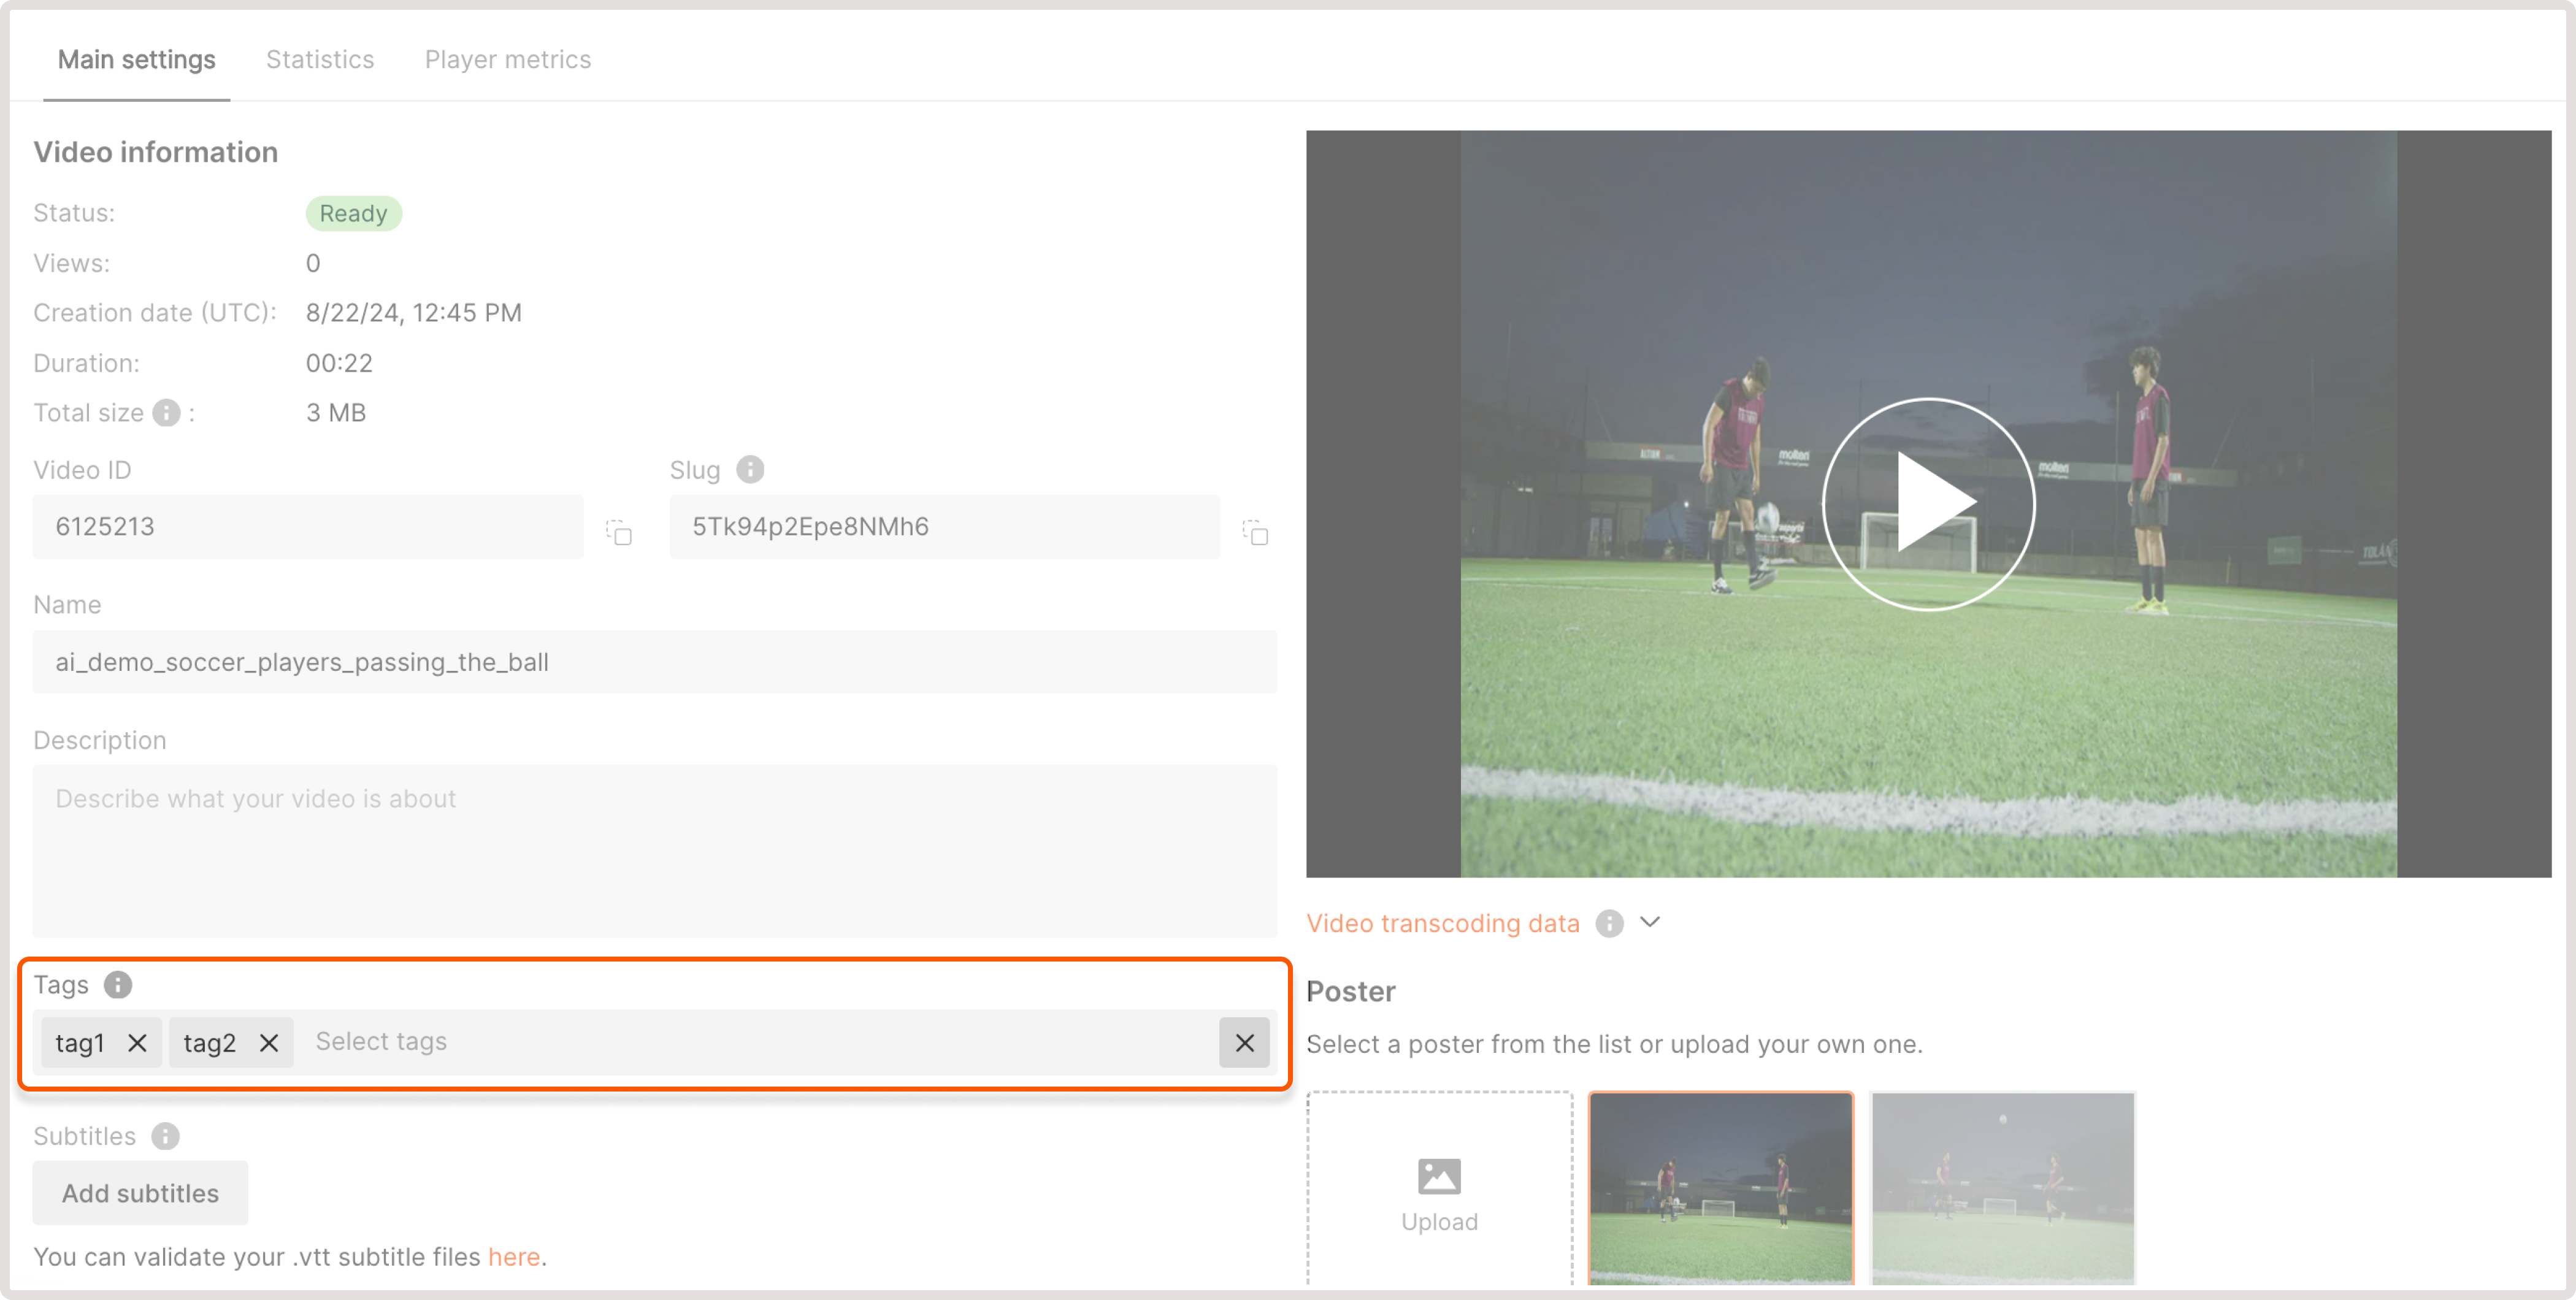This screenshot has width=2576, height=1300.
Task: Remove the tag1 tag
Action: pos(137,1043)
